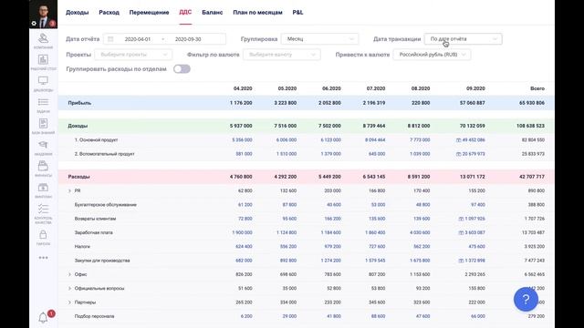Click the green Доходы row label
This screenshot has width=584, height=328.
(78, 126)
